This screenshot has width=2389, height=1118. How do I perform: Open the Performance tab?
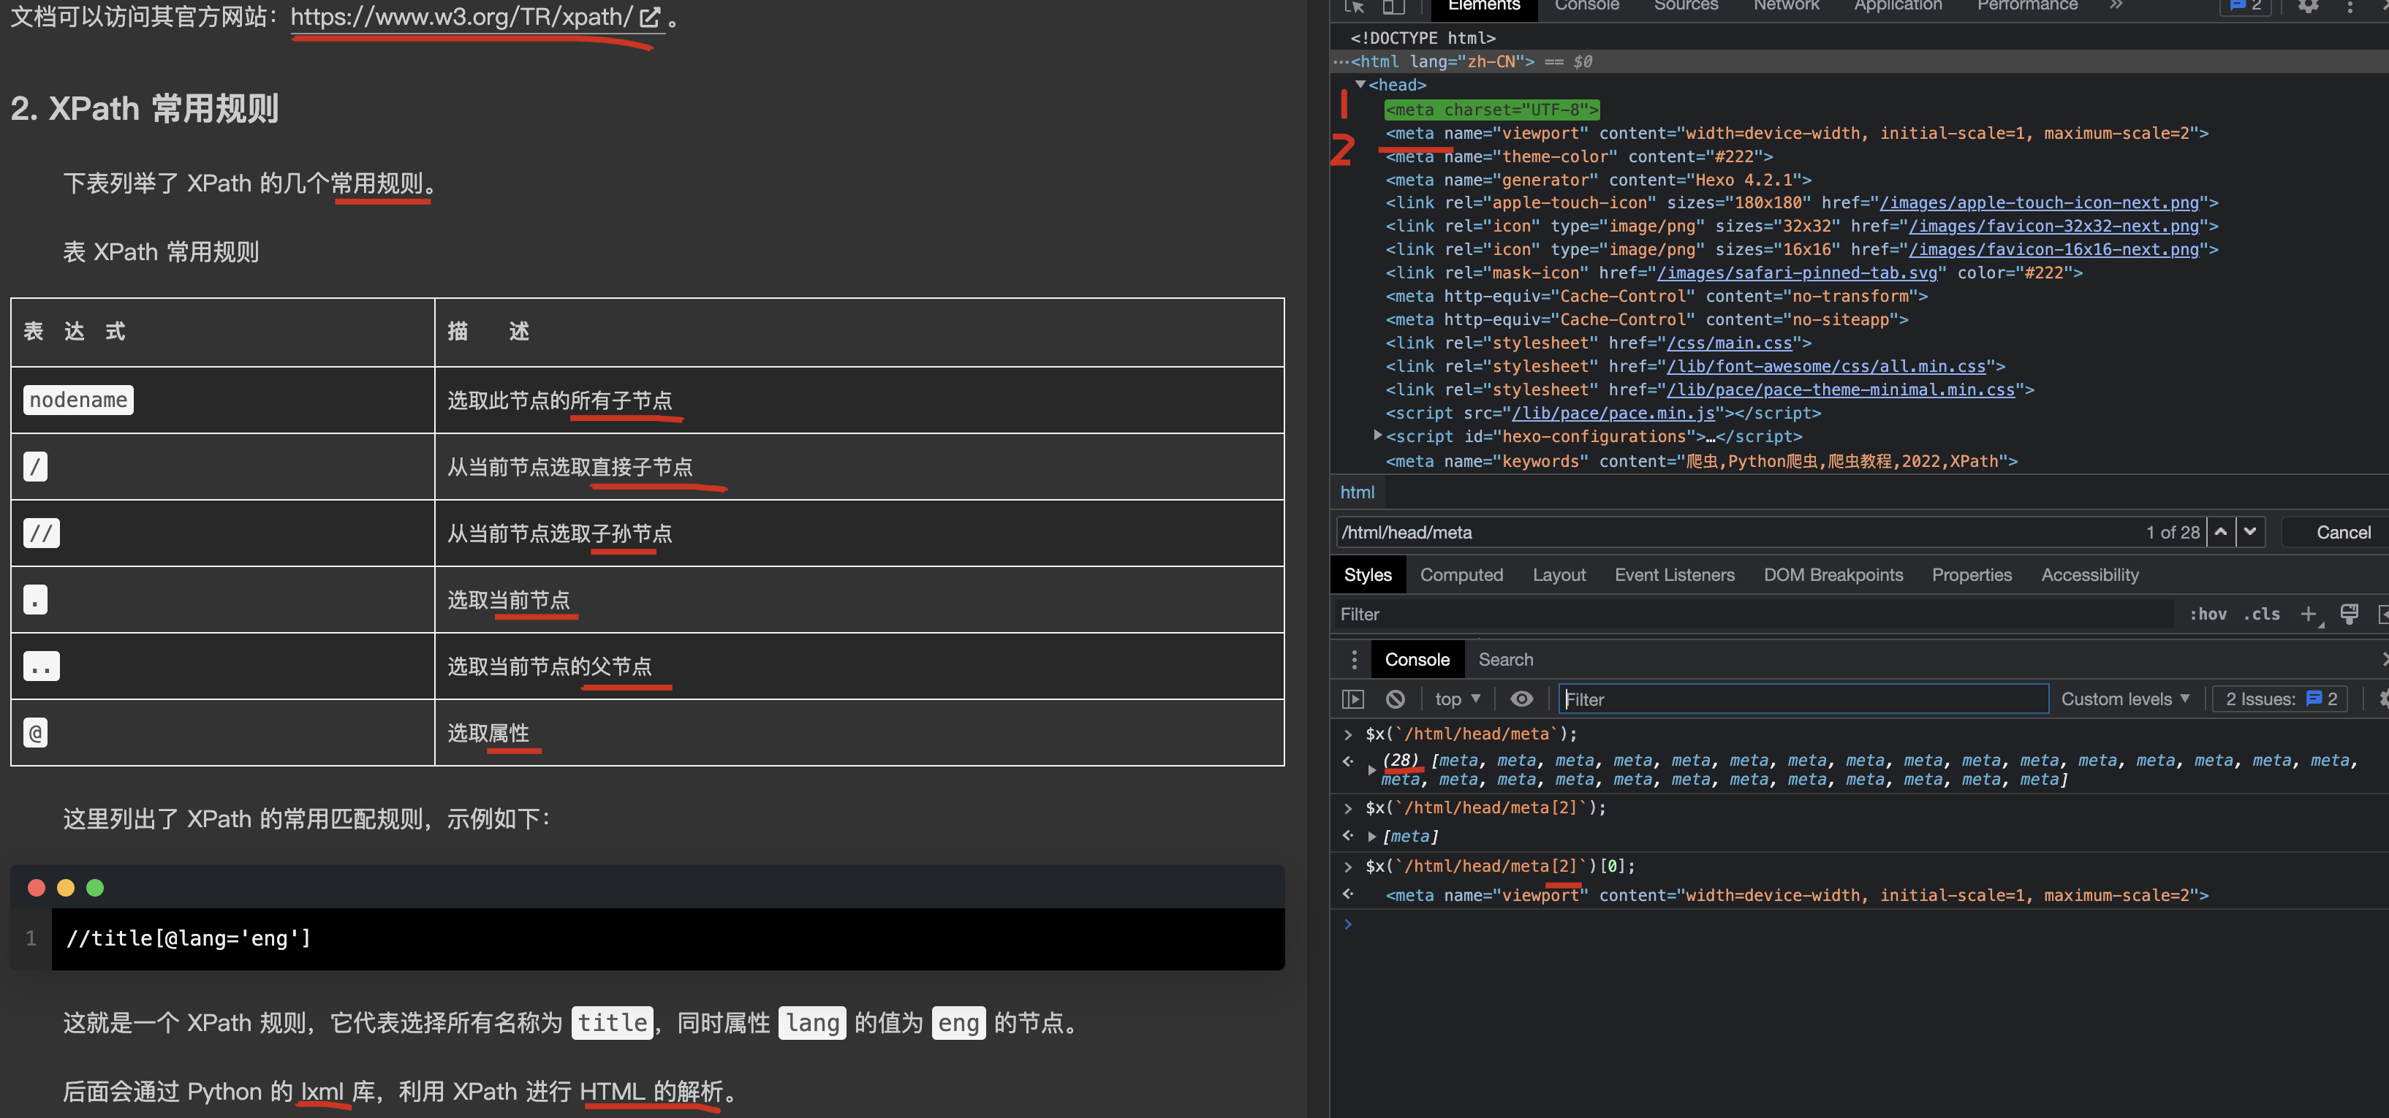coord(2027,6)
